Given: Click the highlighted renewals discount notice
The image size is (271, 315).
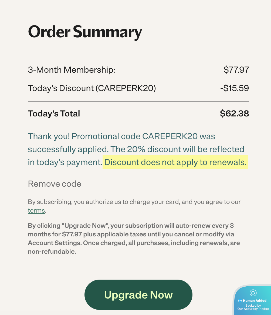Looking at the screenshot, I should (175, 162).
